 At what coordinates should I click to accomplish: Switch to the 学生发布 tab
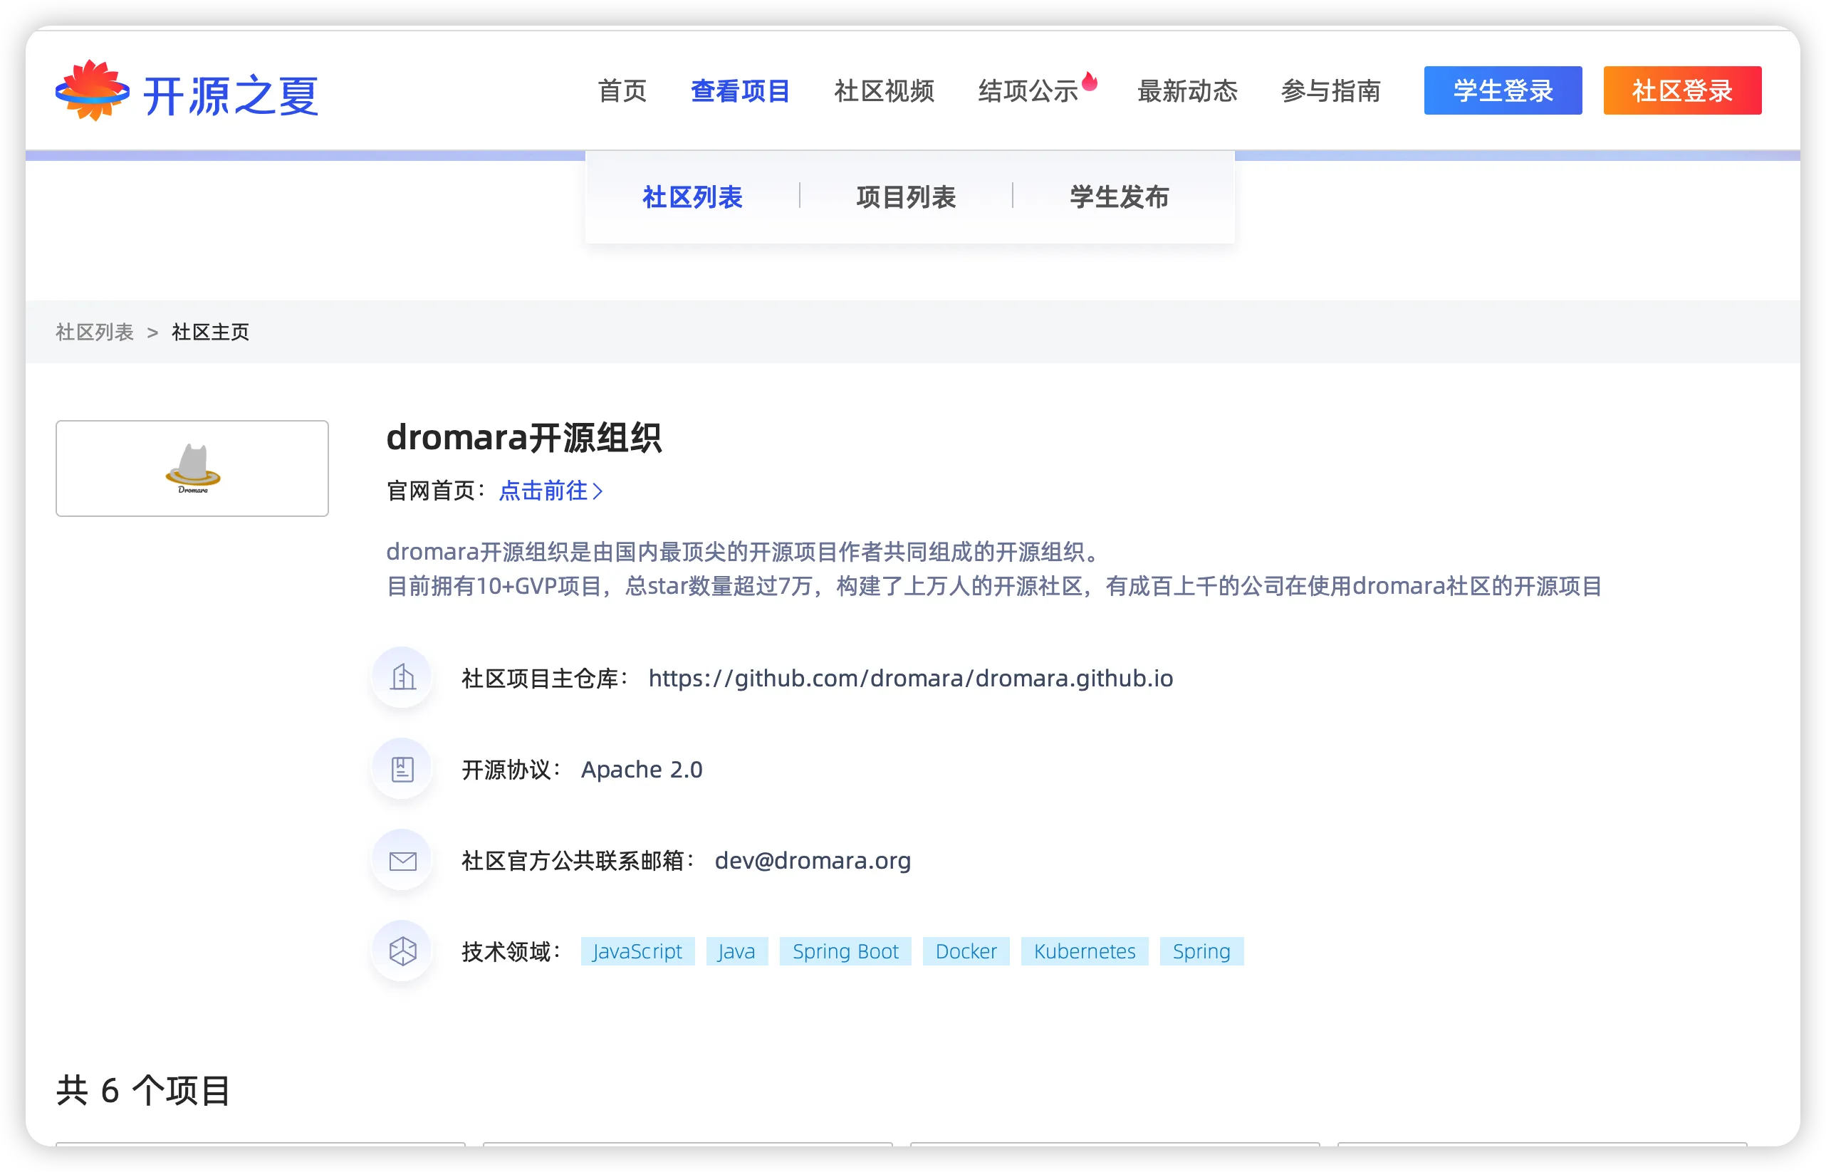pyautogui.click(x=1119, y=197)
